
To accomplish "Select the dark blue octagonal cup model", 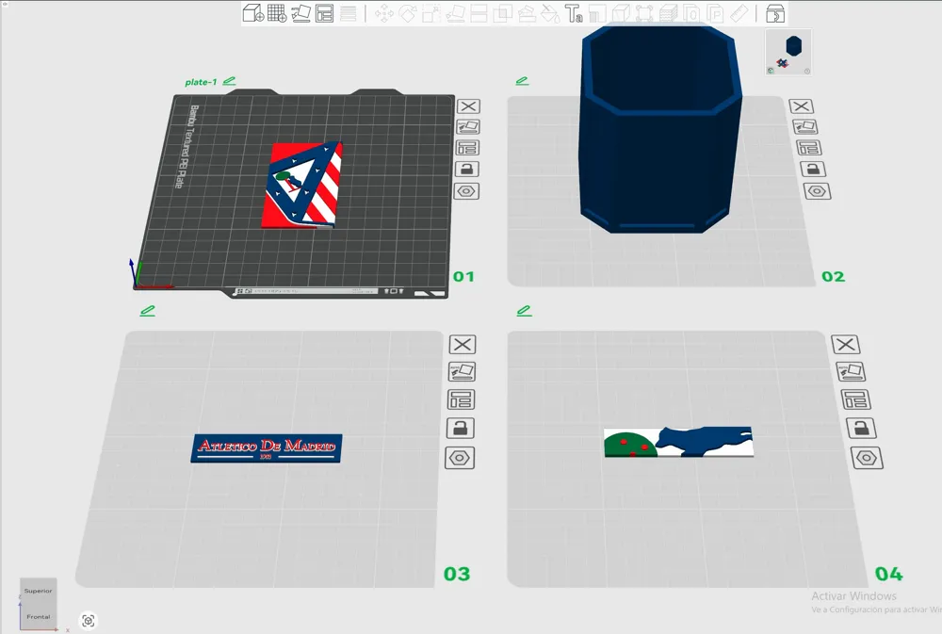I will pos(661,126).
